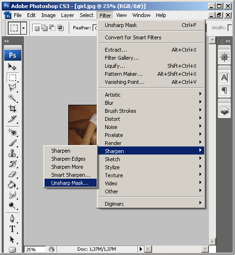This screenshot has height=255, width=235.
Task: Open the Help menu
Action: pyautogui.click(x=161, y=15)
